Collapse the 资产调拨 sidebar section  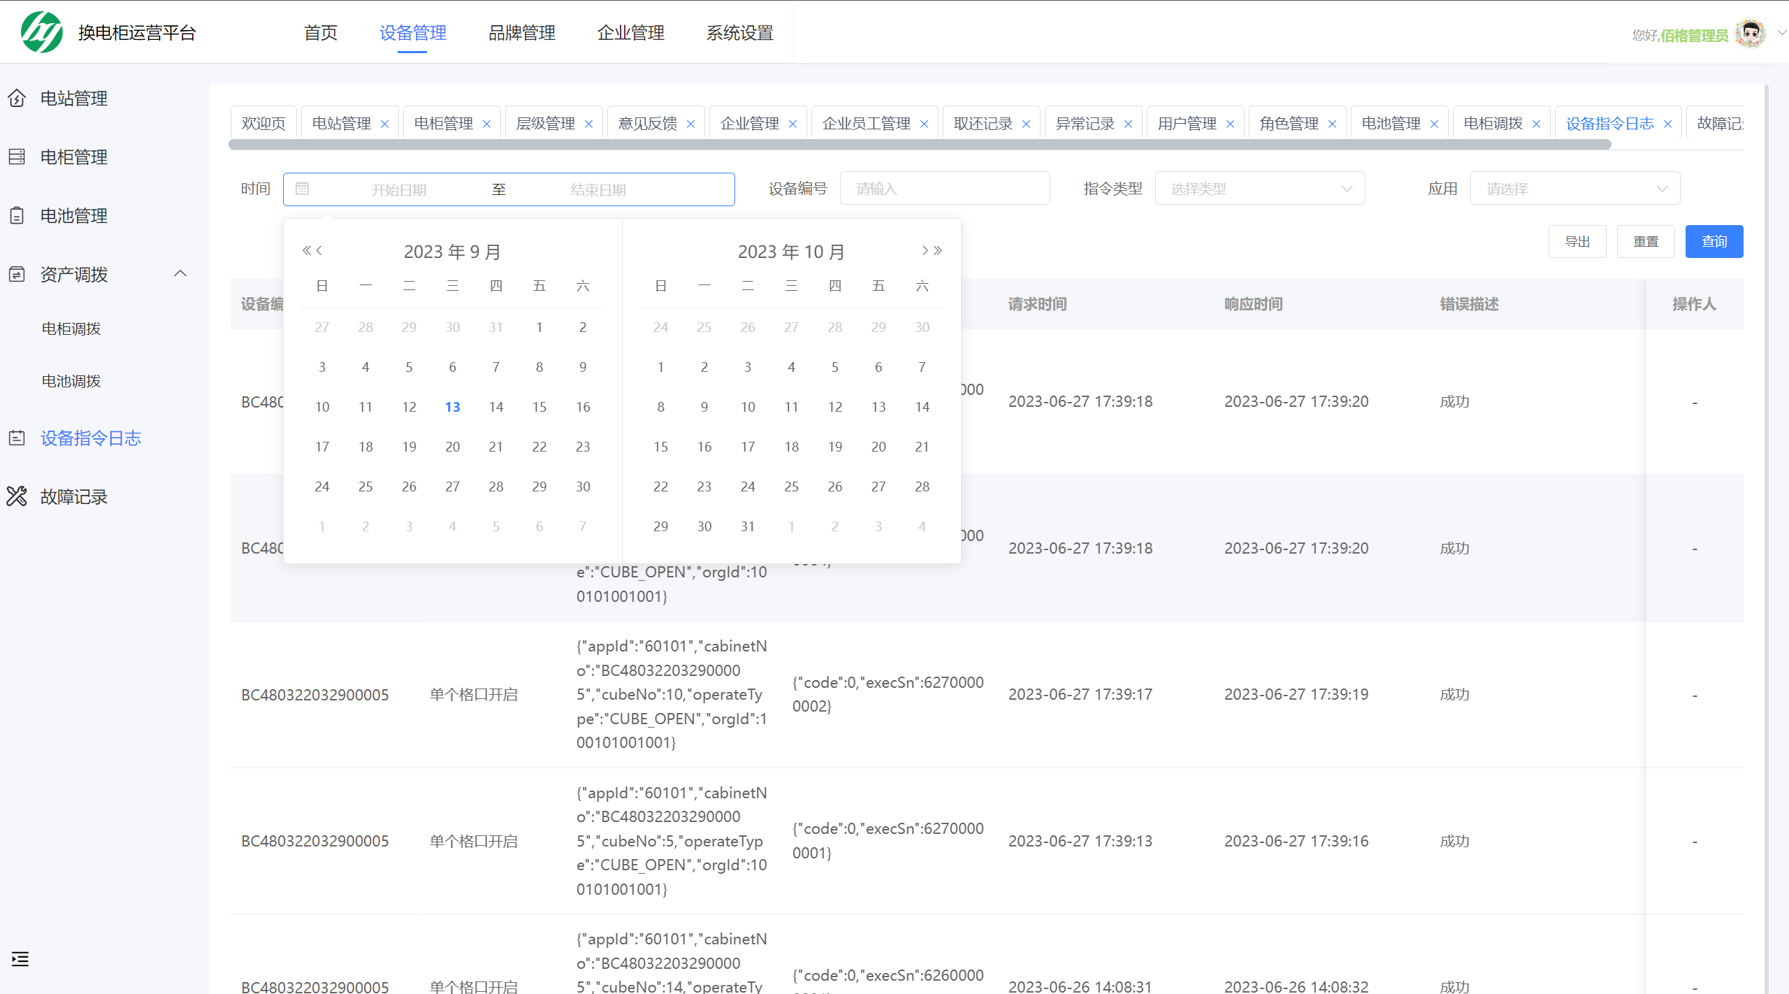(180, 273)
